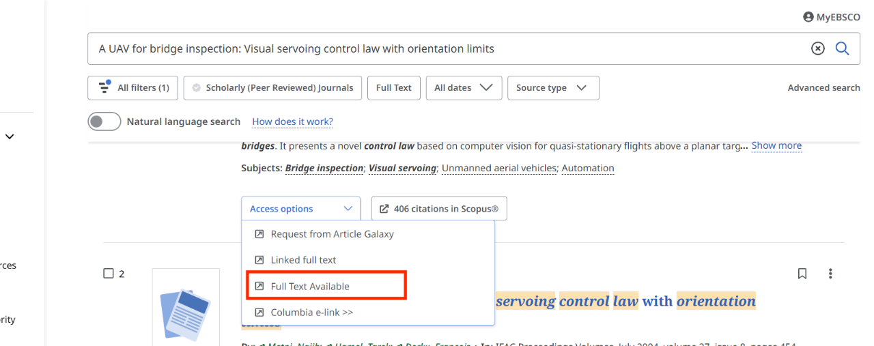Expand the All dates dropdown
The width and height of the screenshot is (874, 346).
click(463, 87)
